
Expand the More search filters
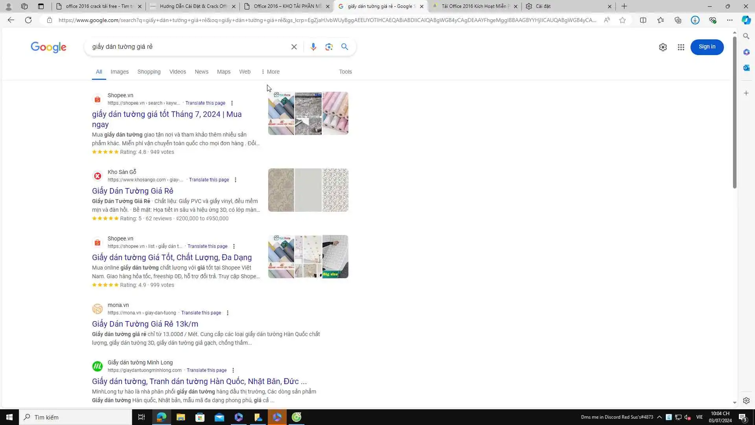click(270, 72)
